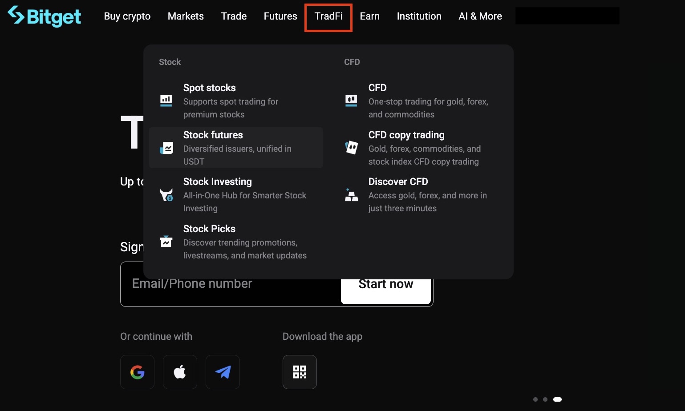Open the Earn menu
Screen dimensions: 685x411
[369, 16]
